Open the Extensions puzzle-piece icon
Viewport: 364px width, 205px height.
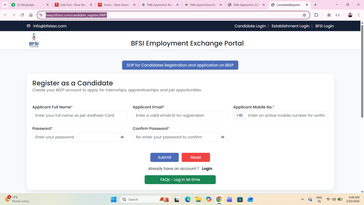[316, 16]
